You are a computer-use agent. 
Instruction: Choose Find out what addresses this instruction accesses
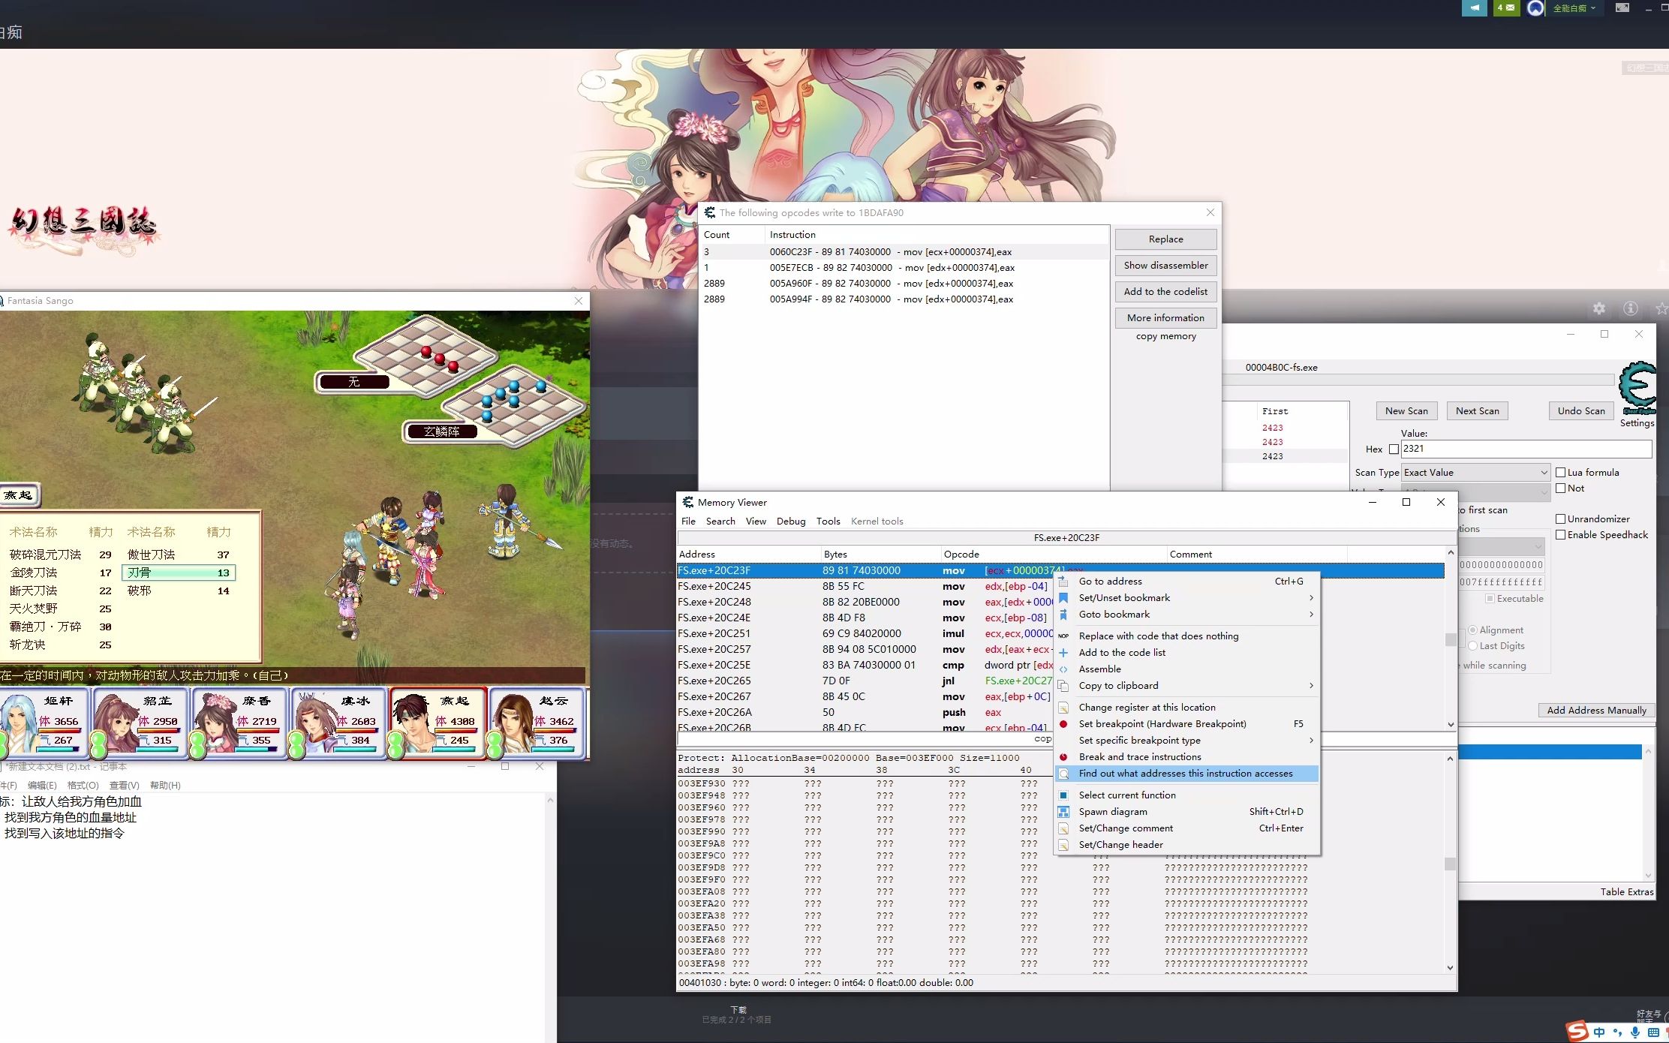tap(1185, 774)
